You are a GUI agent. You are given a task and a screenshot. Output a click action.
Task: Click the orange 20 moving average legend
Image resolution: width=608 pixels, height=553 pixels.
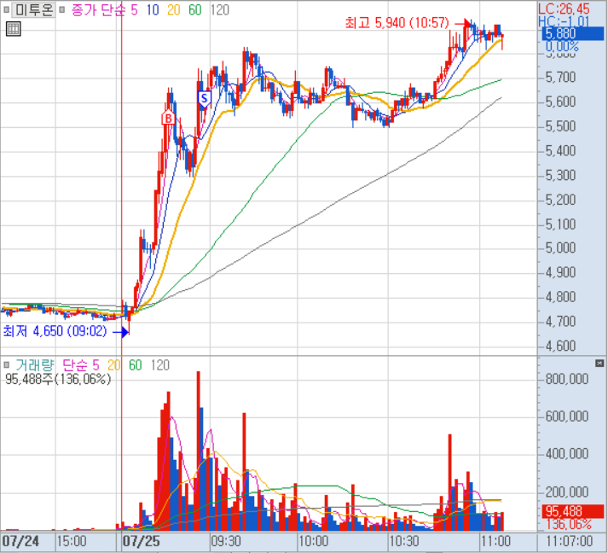click(x=173, y=10)
